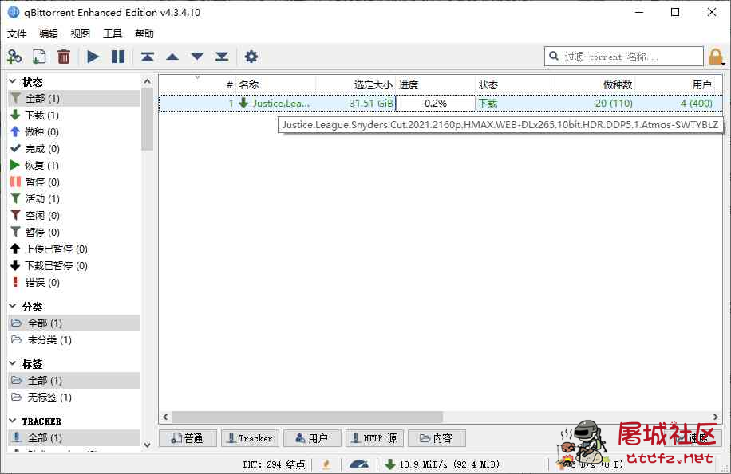Filter by 上传已暂停 (0) status
The width and height of the screenshot is (731, 474).
[x=74, y=249]
